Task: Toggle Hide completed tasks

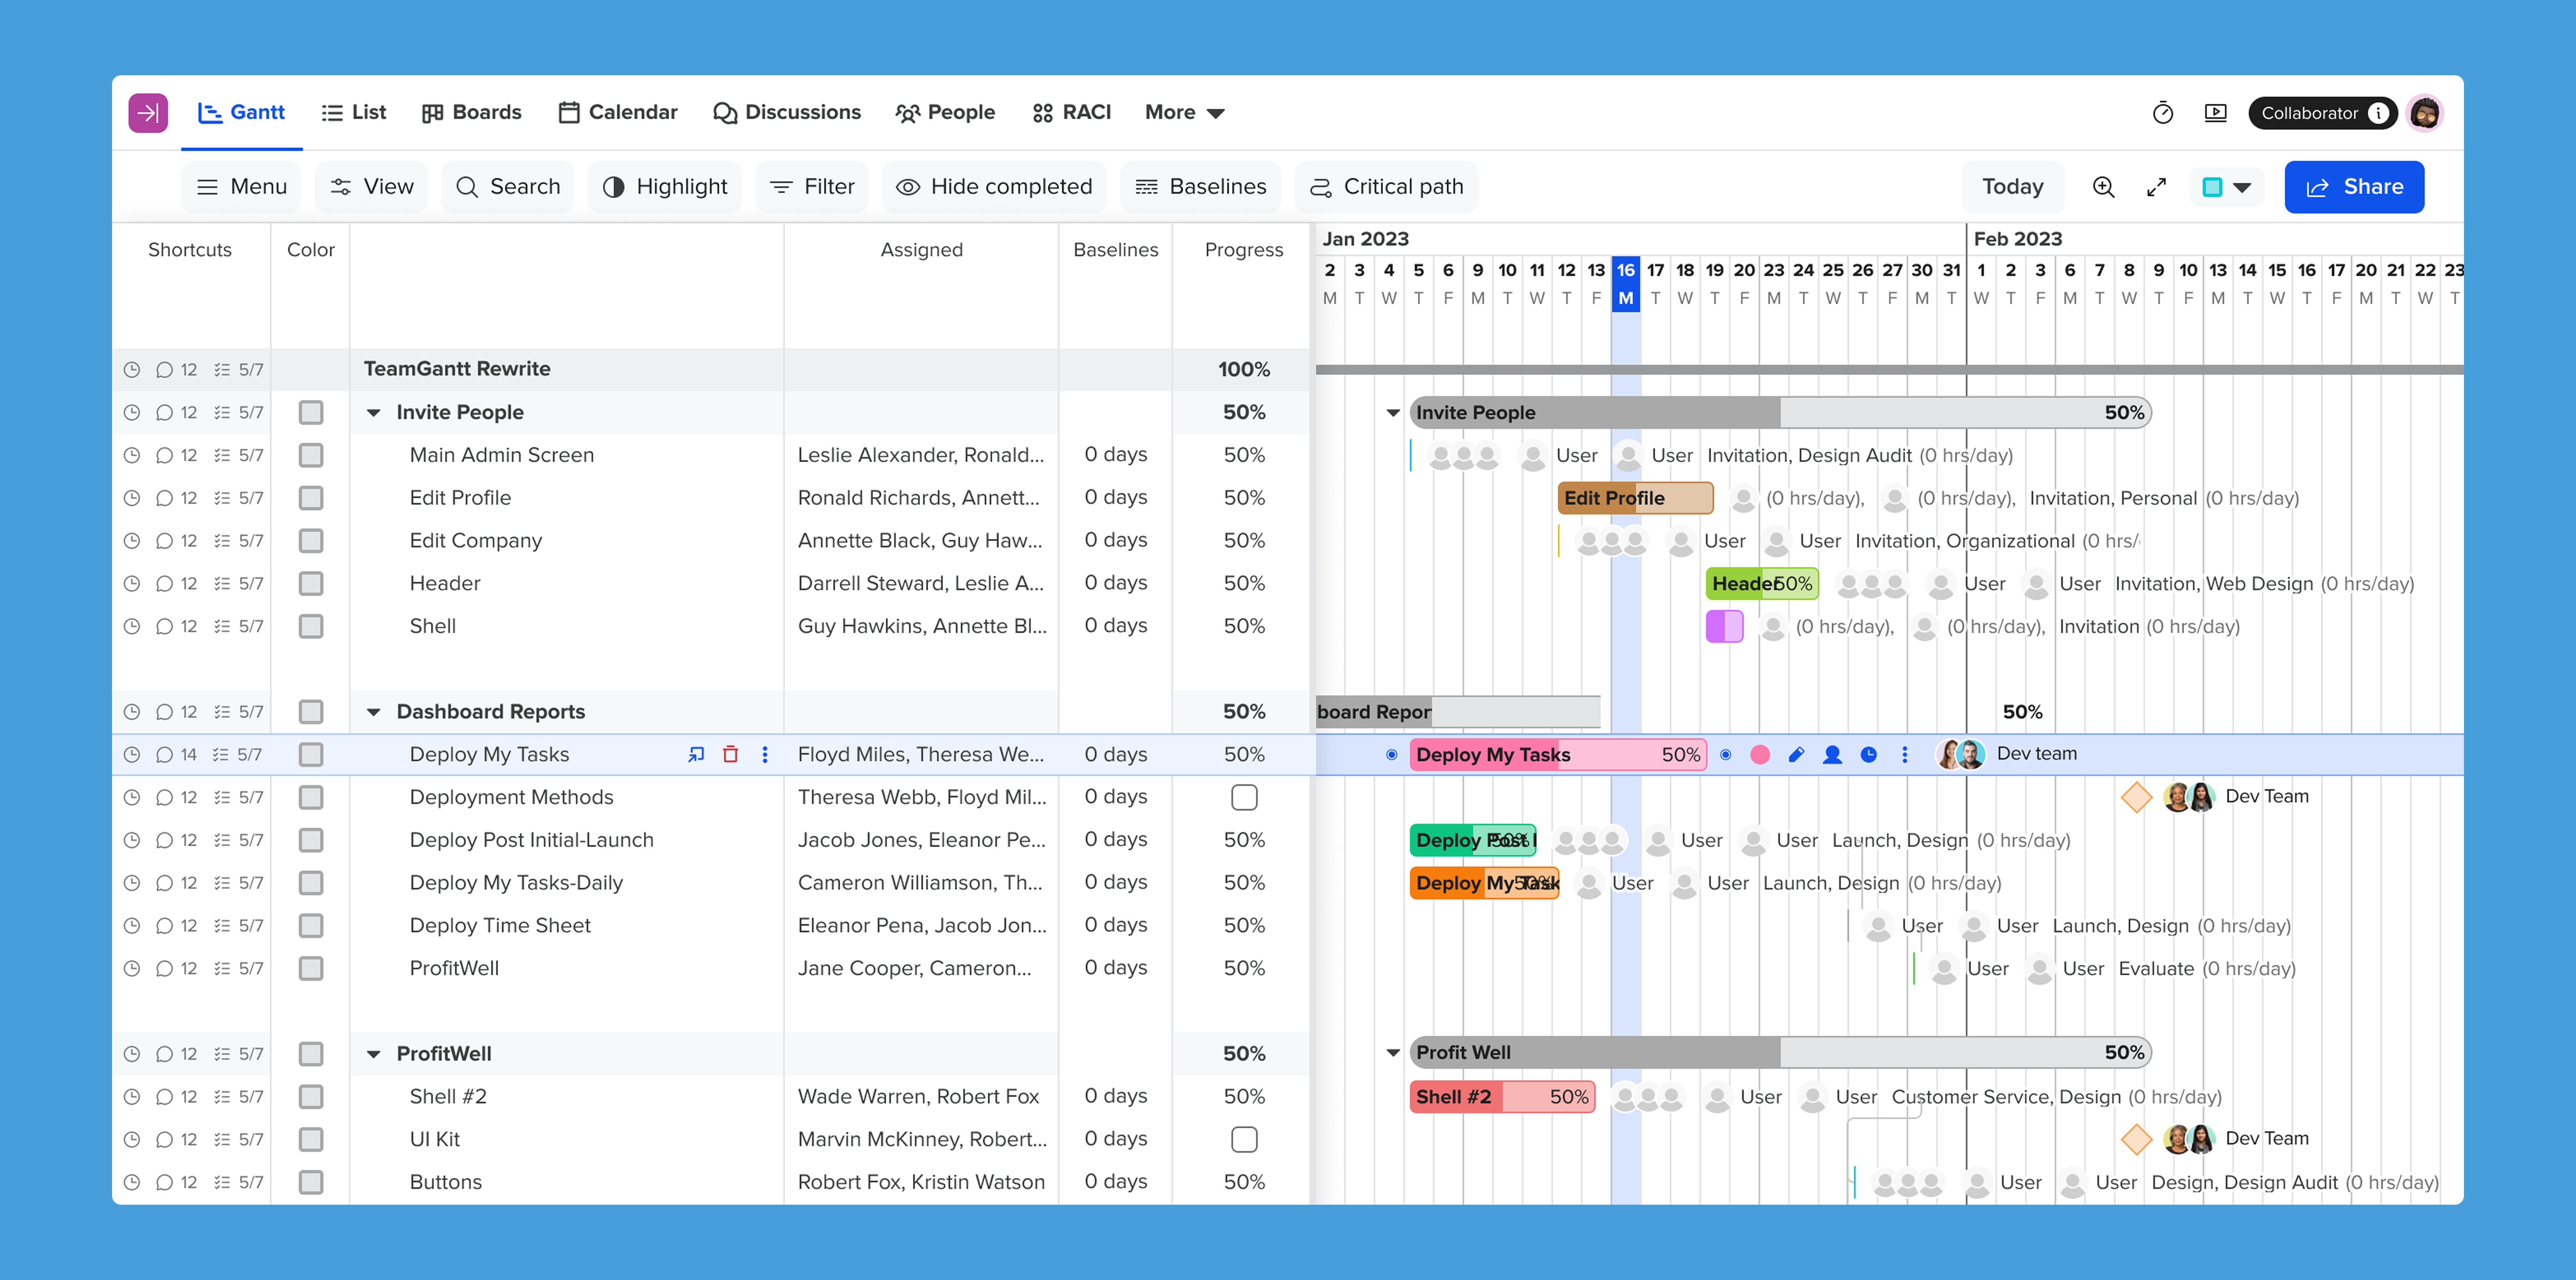Action: (994, 187)
